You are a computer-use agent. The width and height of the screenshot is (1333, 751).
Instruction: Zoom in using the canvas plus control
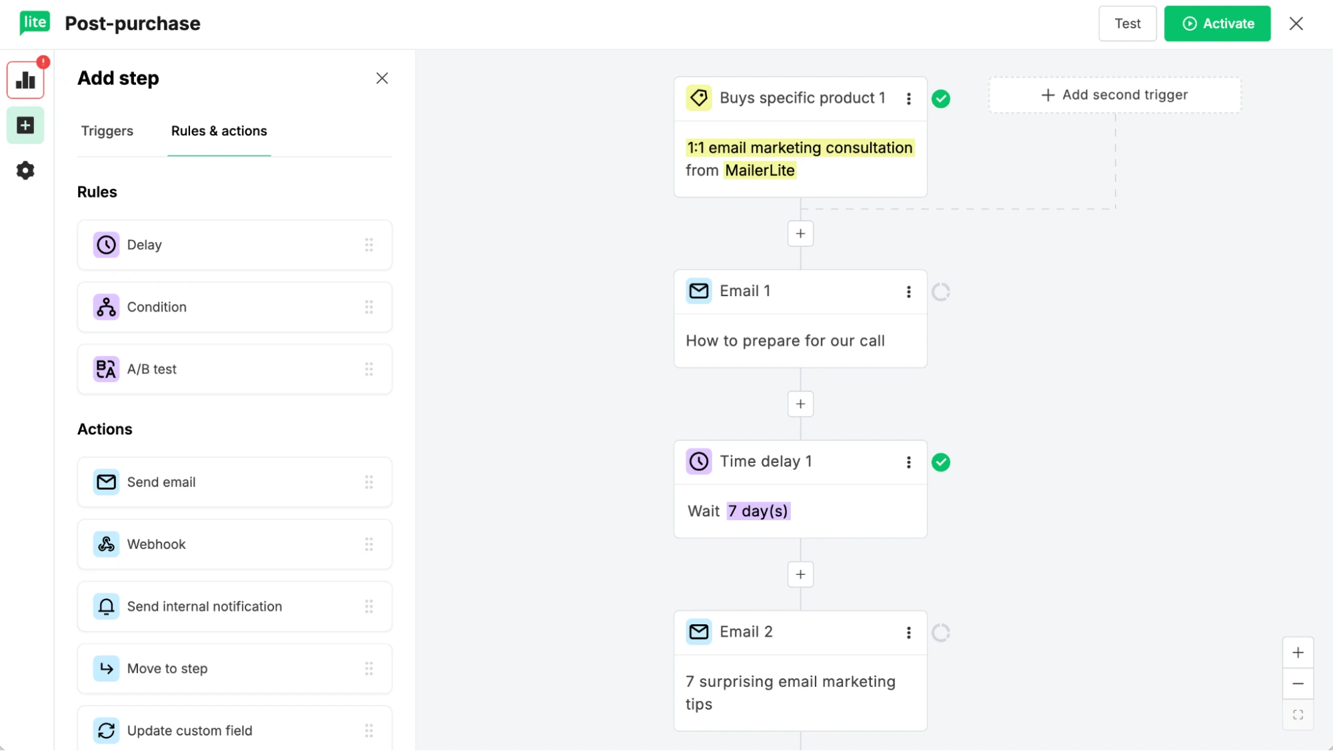click(1298, 652)
